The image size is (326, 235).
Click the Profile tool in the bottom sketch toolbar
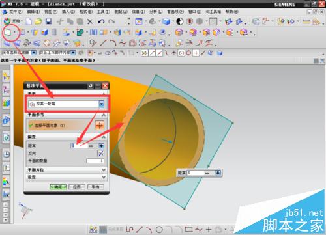tap(130, 229)
